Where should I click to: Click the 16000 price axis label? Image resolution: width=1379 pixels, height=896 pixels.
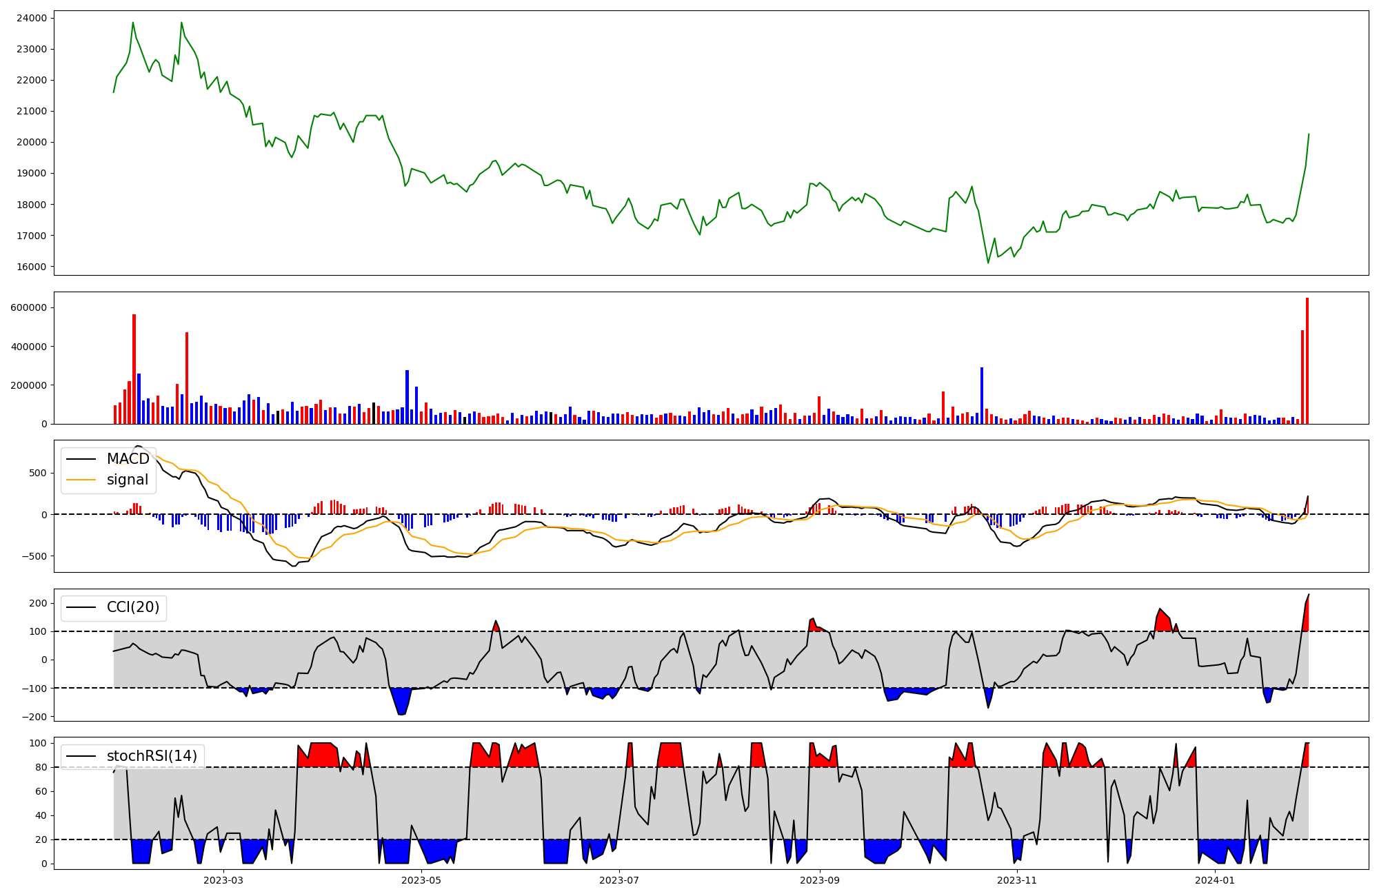tap(31, 267)
